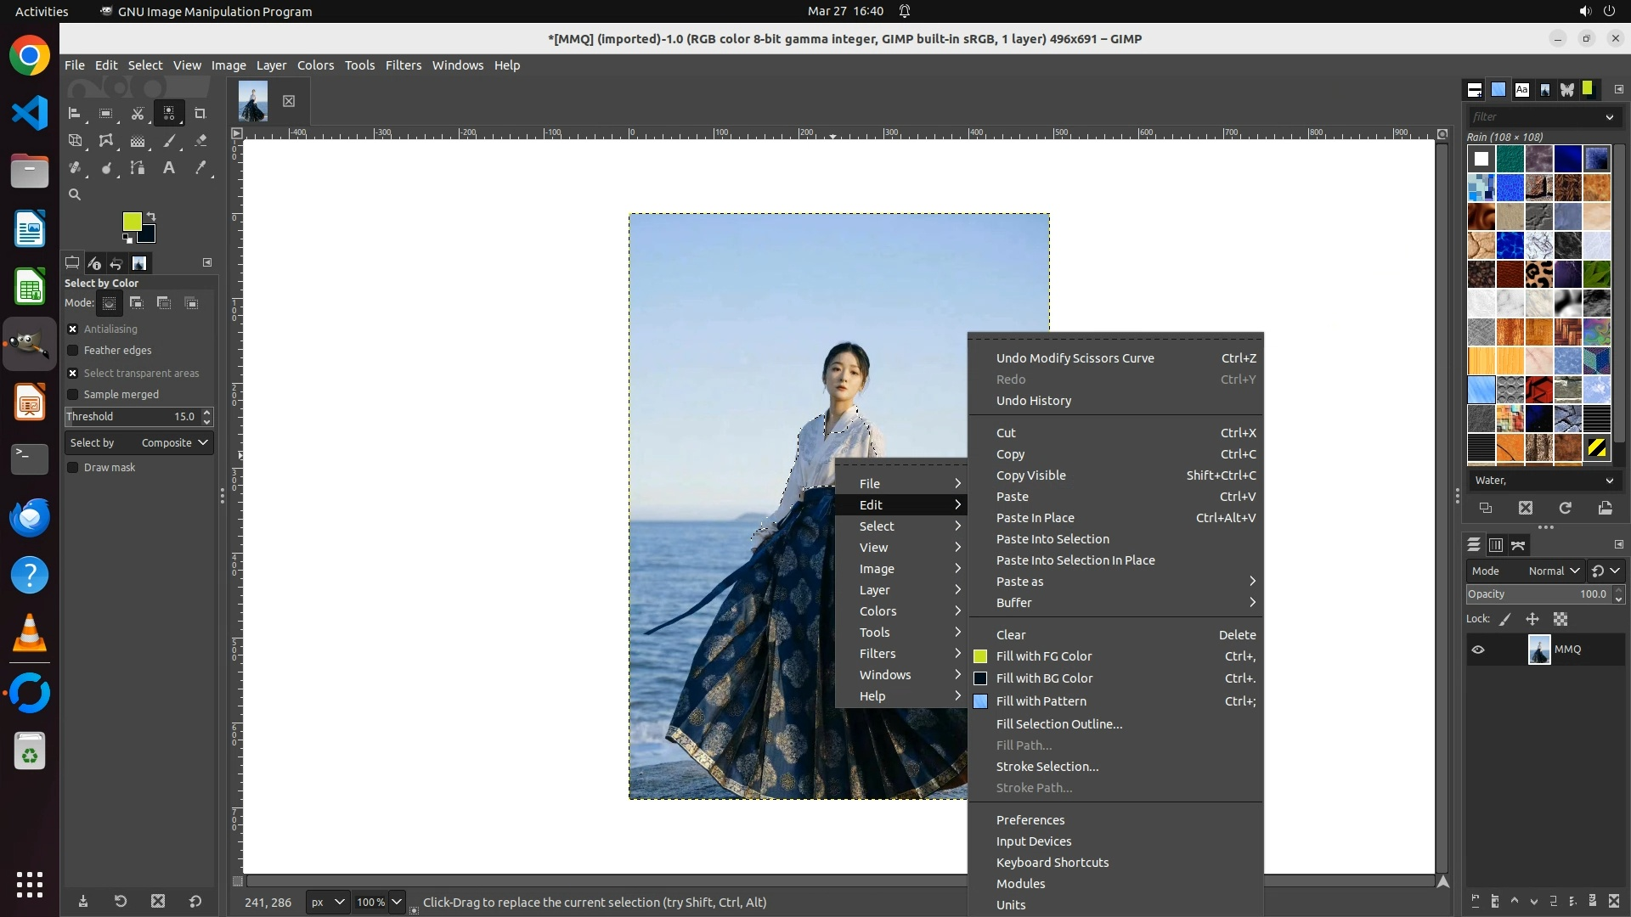Activate the Zoom magnifier tool

coord(75,194)
